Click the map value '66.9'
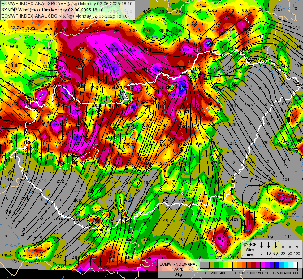Screen dimensions: 303x279 (164, 144)
